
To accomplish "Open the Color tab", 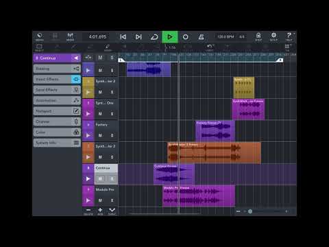I will coord(57,132).
